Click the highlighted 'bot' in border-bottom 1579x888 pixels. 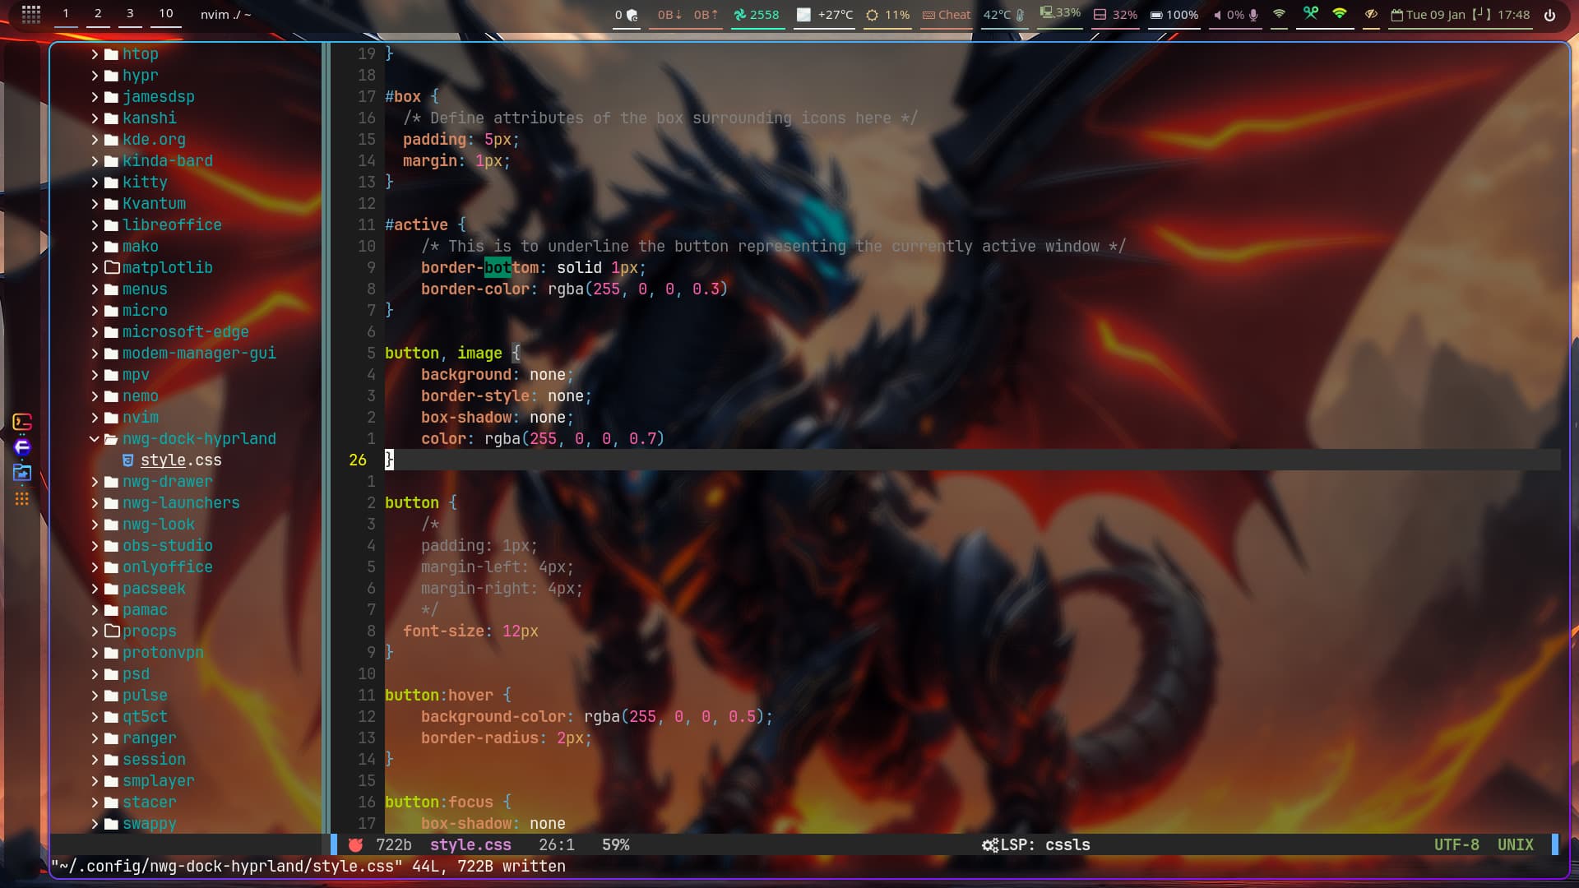point(498,268)
